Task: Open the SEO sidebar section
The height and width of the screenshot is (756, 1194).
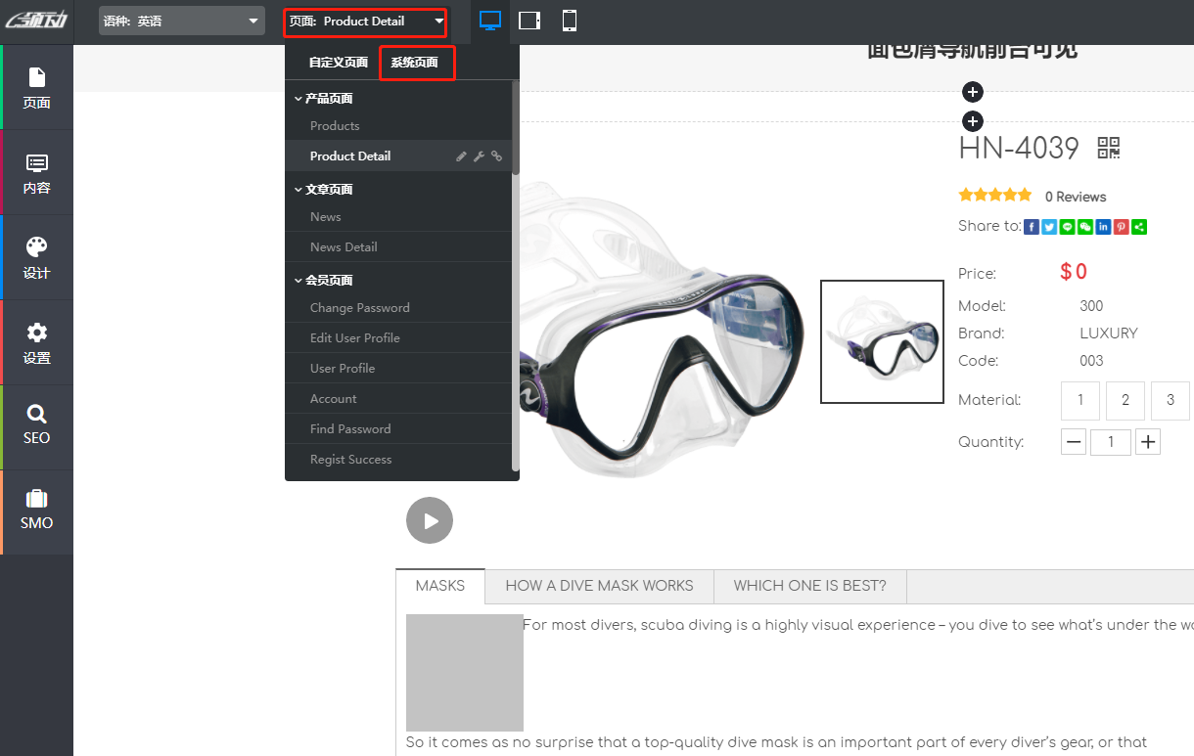Action: [x=36, y=424]
